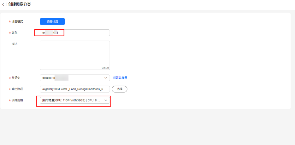Expand the chevron arrow in 训练规格 selector
The height and width of the screenshot is (145, 295).
[x=106, y=100]
